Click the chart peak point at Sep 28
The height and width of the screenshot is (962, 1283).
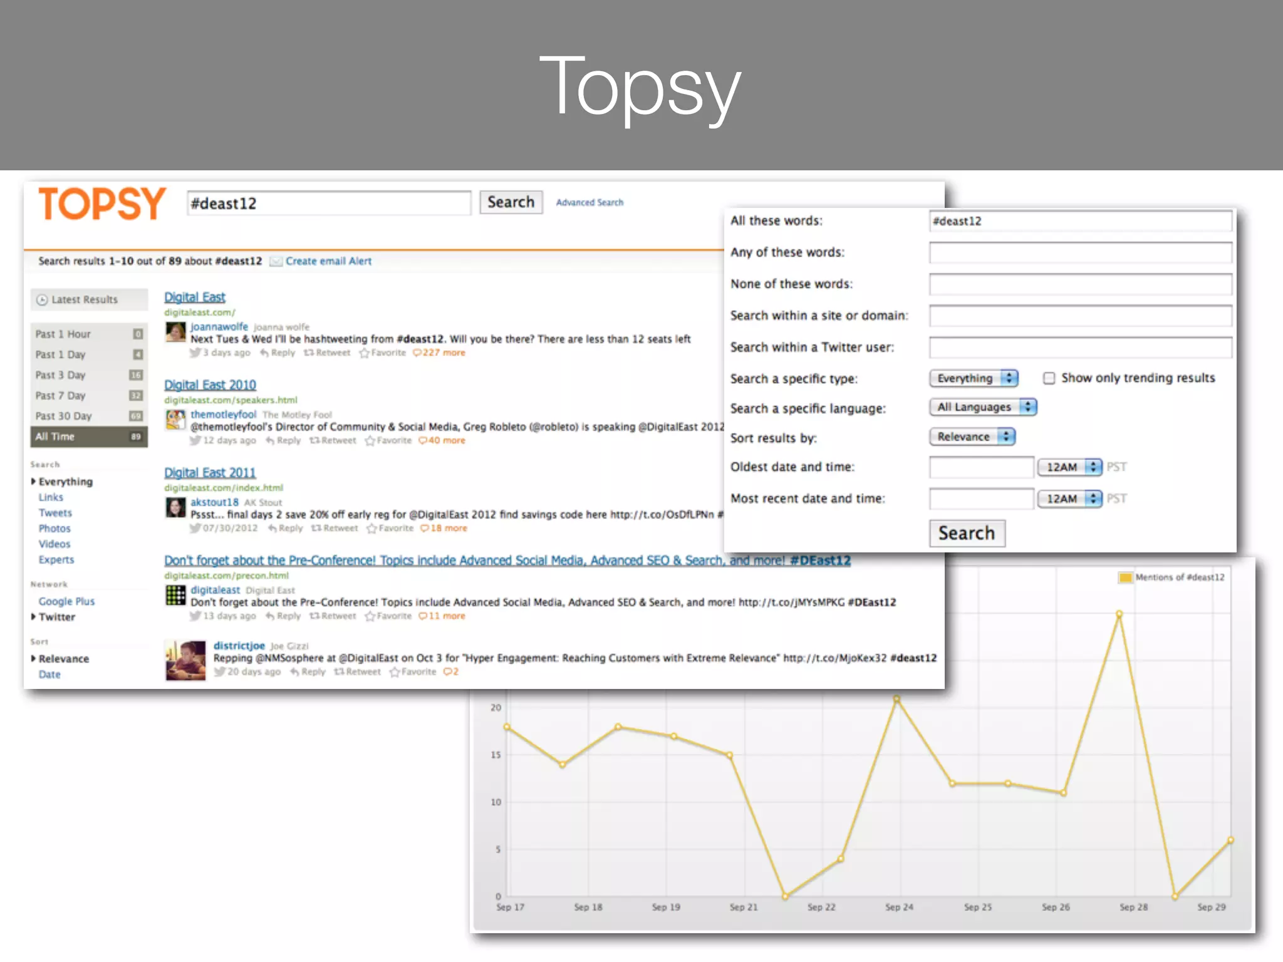tap(1119, 614)
